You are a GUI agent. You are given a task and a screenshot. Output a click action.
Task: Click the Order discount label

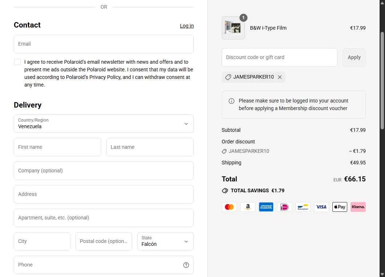238,142
